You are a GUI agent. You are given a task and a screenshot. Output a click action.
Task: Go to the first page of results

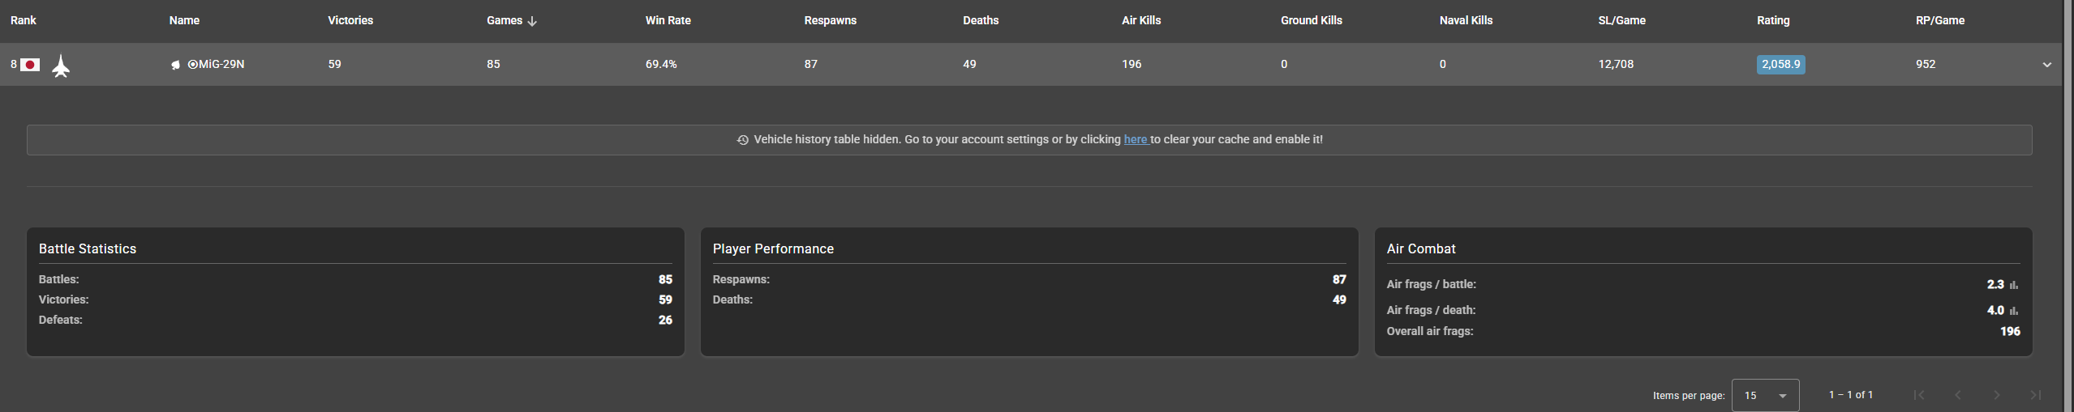[1918, 395]
